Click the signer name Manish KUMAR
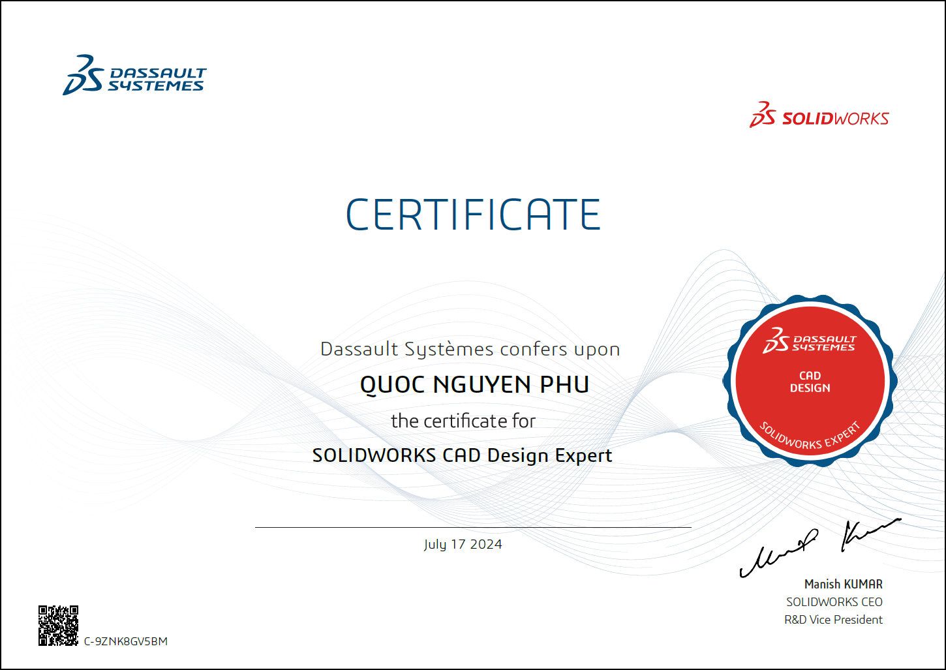 pos(844,584)
